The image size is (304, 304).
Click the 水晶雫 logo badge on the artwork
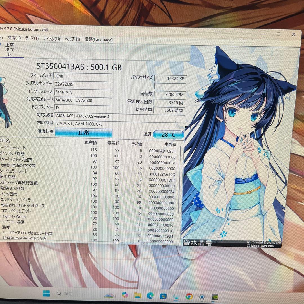(197, 242)
